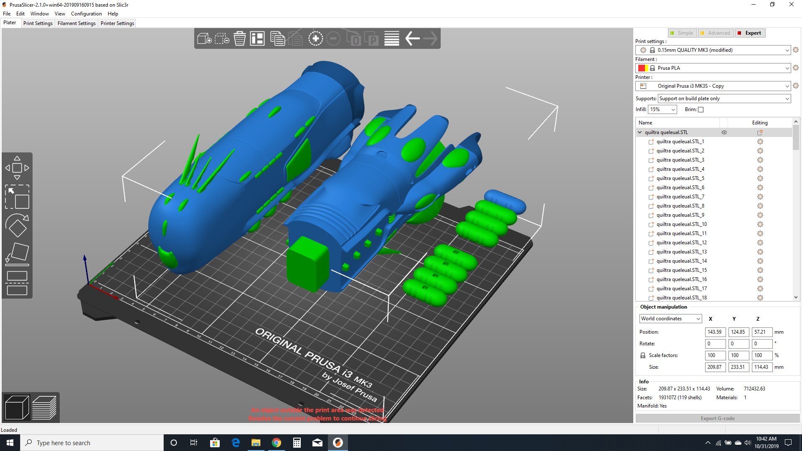Select the Place on face tool
The image size is (802, 451).
pos(17,254)
